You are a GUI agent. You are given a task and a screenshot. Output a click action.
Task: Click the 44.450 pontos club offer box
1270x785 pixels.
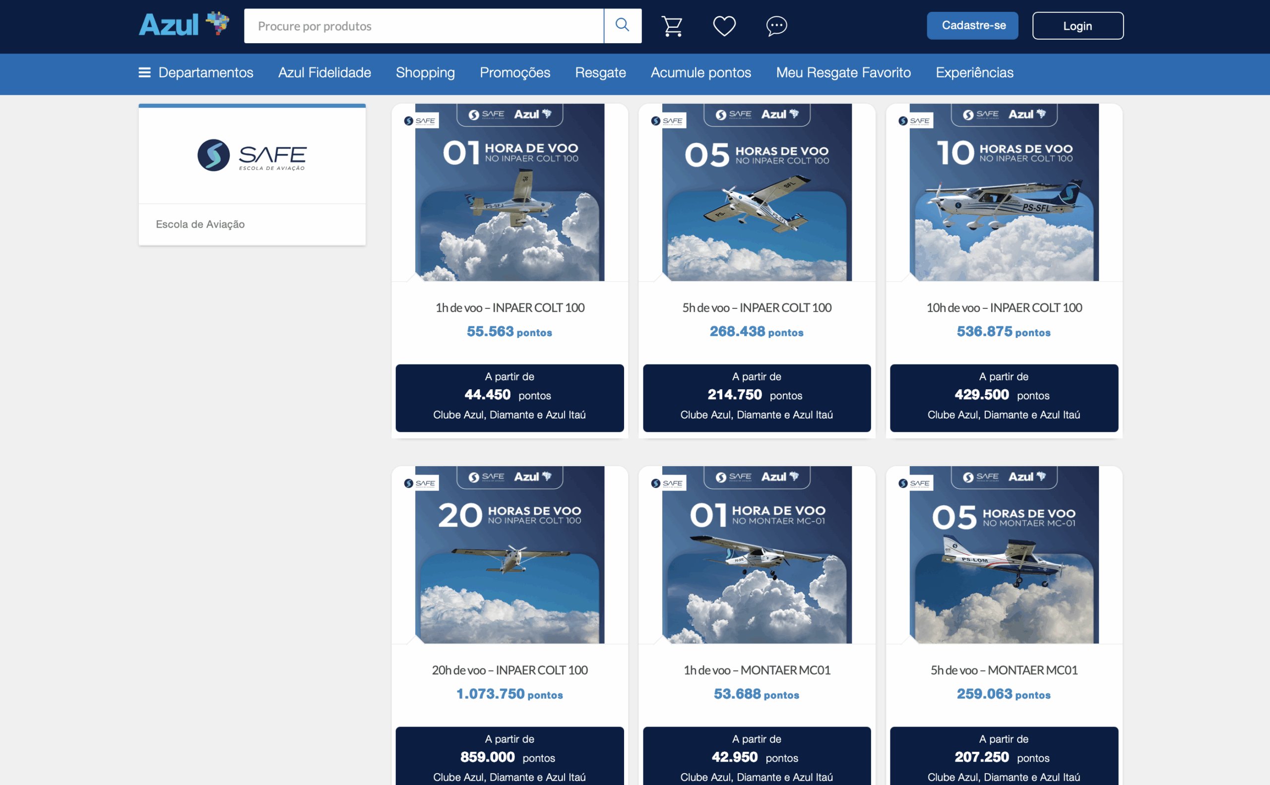(509, 398)
